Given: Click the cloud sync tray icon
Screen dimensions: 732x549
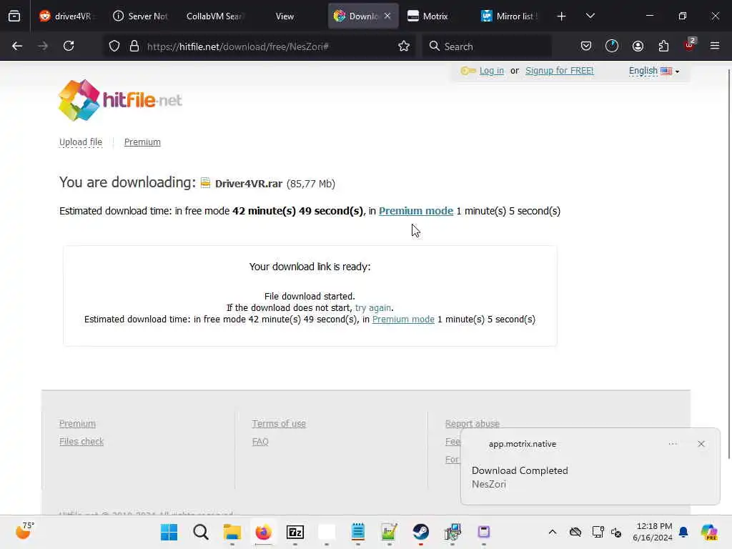Looking at the screenshot, I should pyautogui.click(x=575, y=532).
